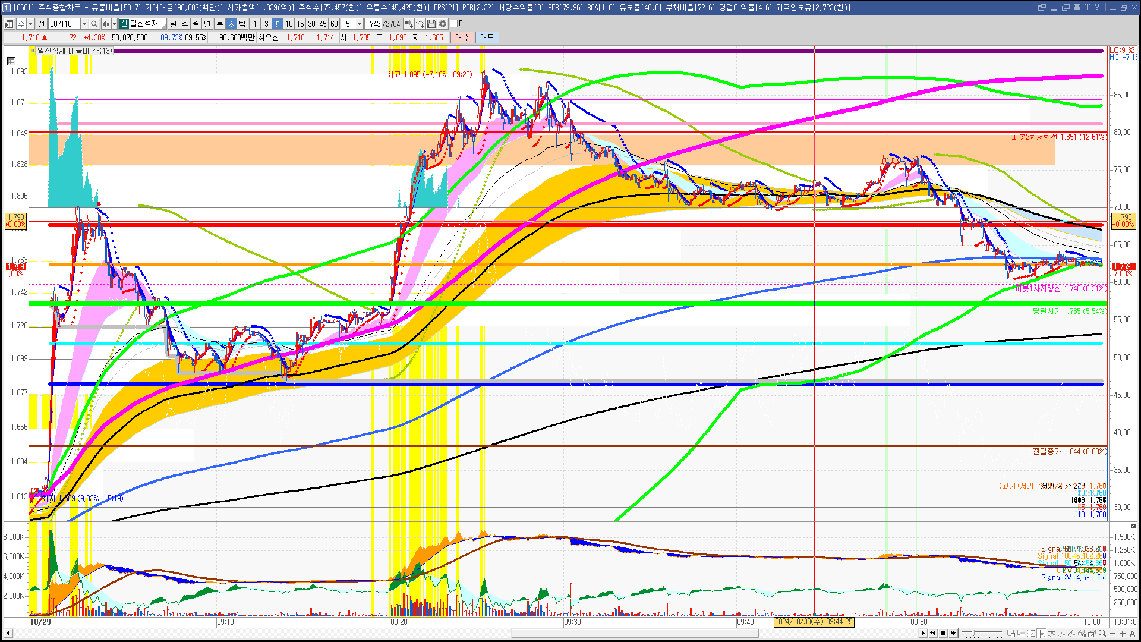1141x642 pixels.
Task: Select the 10 interval tab
Action: (289, 24)
